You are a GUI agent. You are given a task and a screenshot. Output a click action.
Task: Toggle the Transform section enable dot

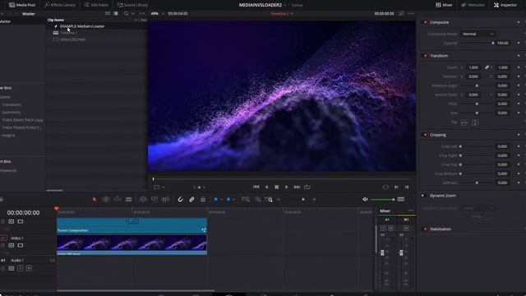click(426, 56)
